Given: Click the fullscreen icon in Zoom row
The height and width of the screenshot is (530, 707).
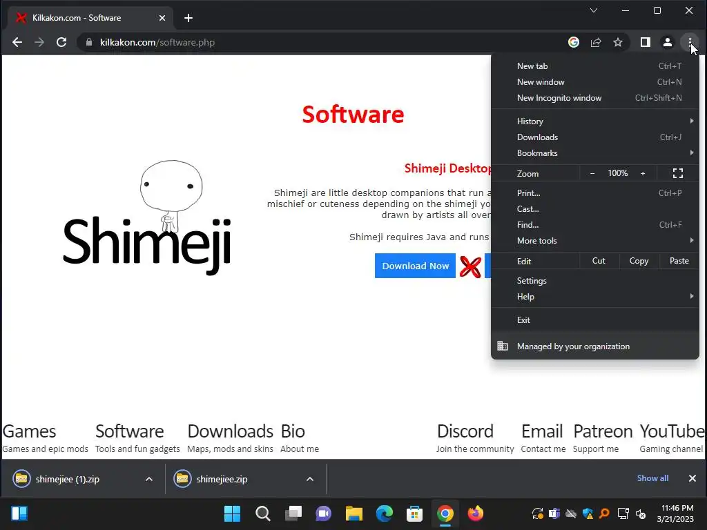Looking at the screenshot, I should (678, 173).
